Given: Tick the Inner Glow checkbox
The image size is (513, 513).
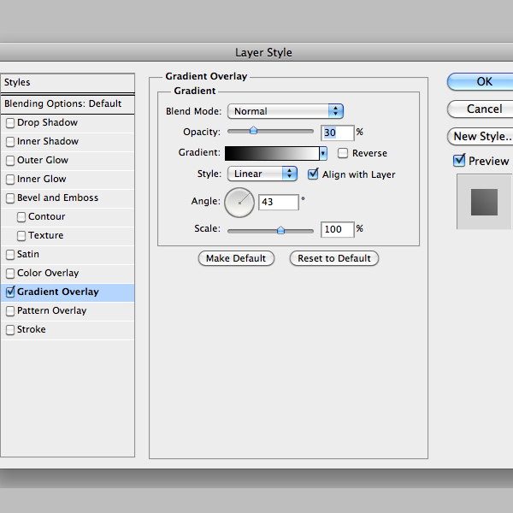Looking at the screenshot, I should pyautogui.click(x=10, y=180).
